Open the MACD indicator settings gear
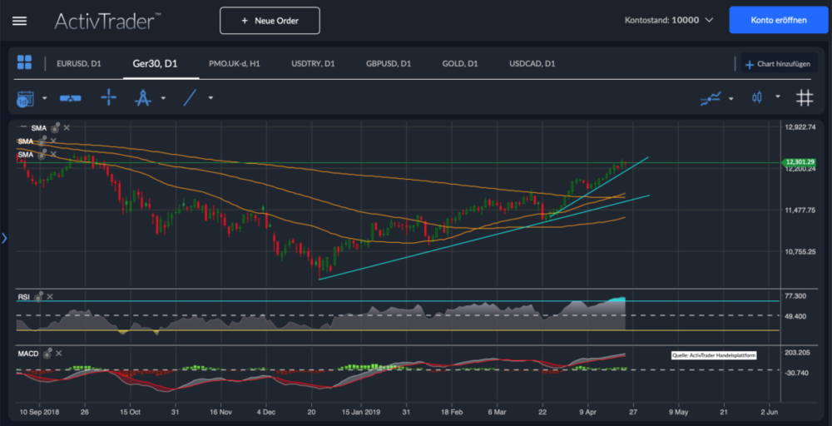 pos(47,354)
